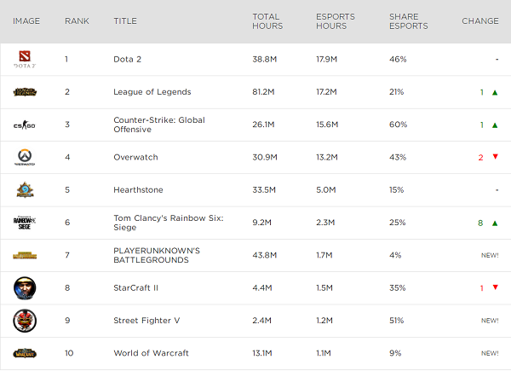Click the Hearthstone logo image

click(x=25, y=190)
